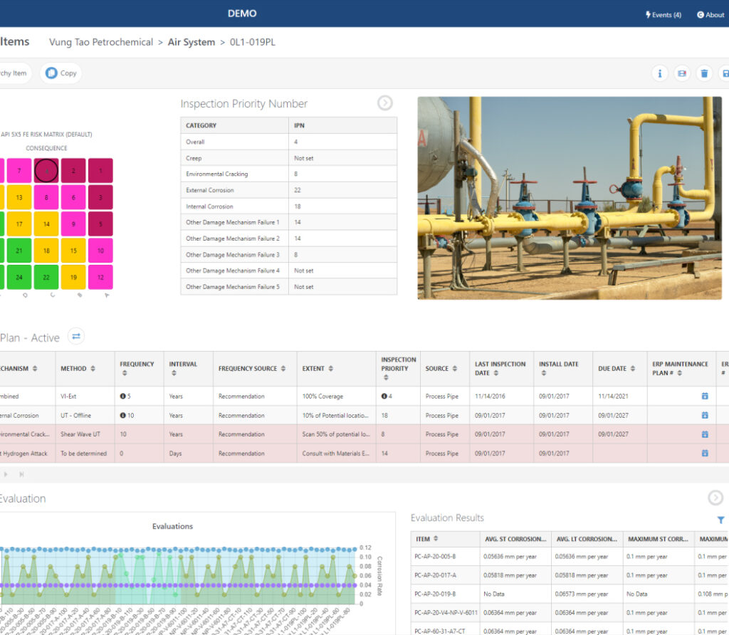Open Events (4) in the top bar
The height and width of the screenshot is (635, 729).
[663, 15]
